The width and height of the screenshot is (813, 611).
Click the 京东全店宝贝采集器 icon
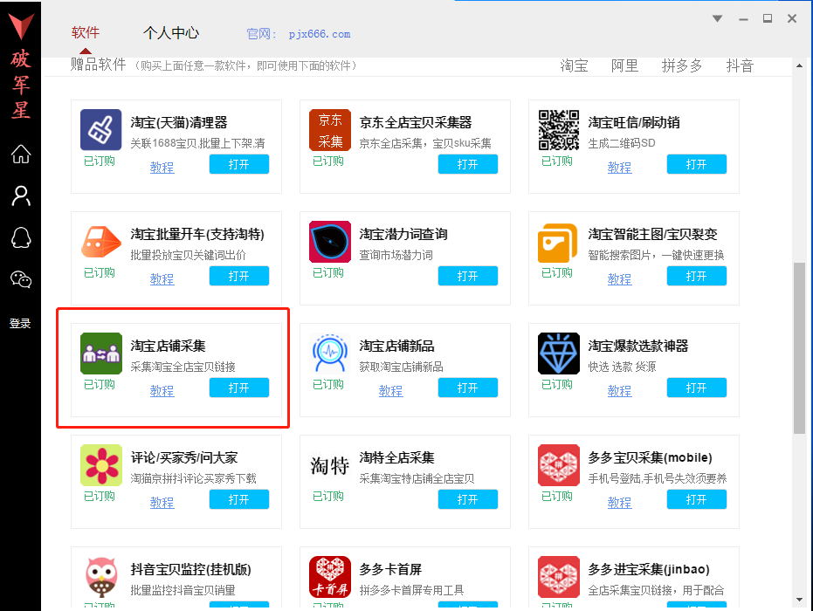[330, 129]
